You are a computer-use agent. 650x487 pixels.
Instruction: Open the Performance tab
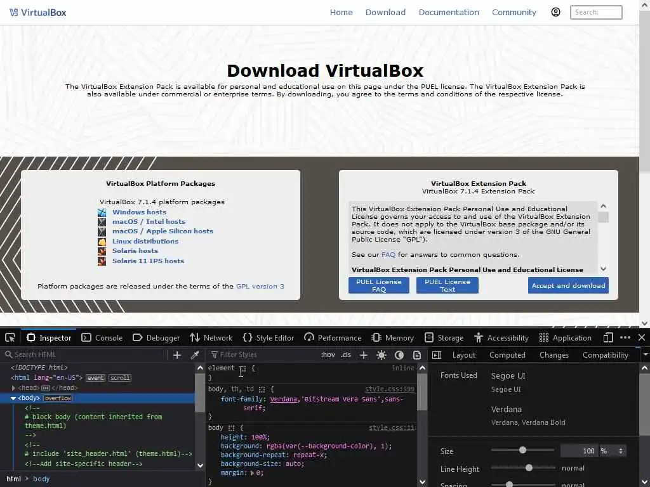333,337
